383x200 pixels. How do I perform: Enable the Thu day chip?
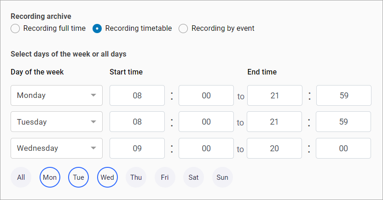tap(136, 177)
